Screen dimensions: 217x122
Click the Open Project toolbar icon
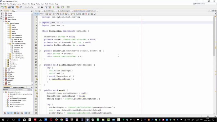(9, 7)
